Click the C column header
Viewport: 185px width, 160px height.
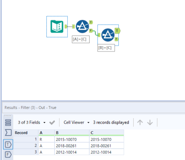point(107,133)
